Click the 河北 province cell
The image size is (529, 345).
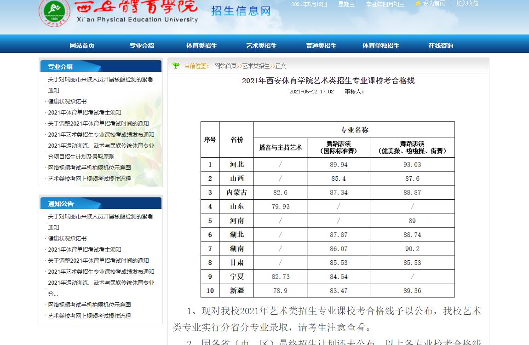tap(236, 165)
